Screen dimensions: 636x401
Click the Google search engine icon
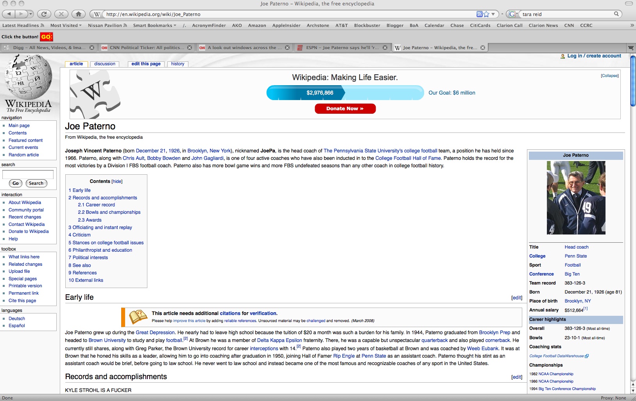tap(512, 14)
